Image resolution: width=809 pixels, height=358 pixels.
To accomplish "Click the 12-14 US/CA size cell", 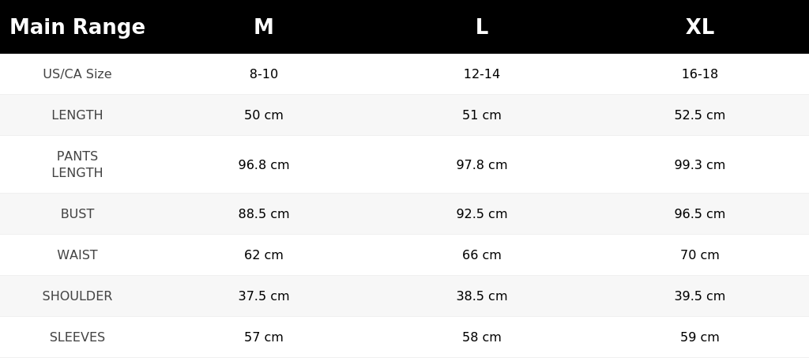I will coord(482,73).
